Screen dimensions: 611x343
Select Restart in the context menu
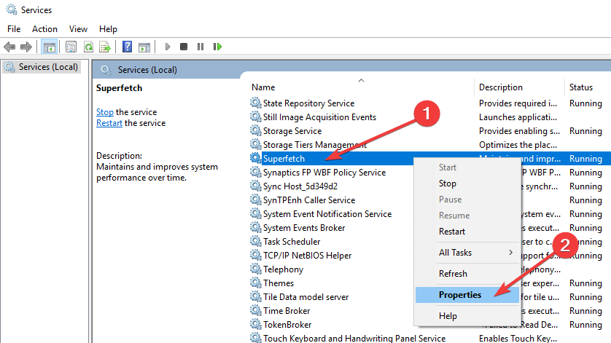(x=452, y=232)
